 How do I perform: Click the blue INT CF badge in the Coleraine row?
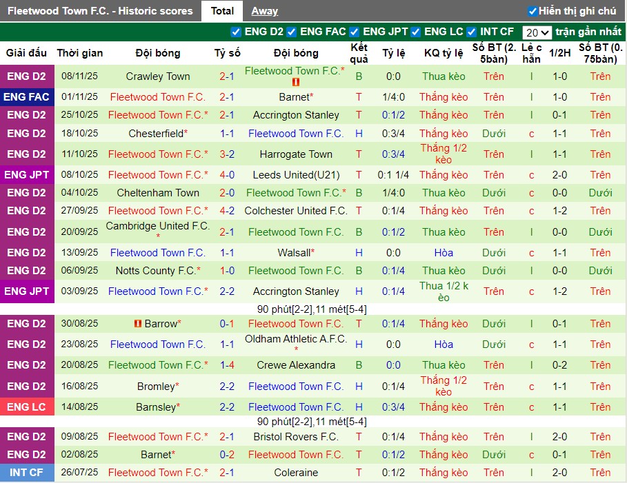tap(27, 473)
